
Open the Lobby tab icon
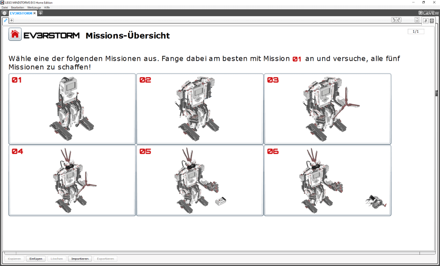coord(4,13)
